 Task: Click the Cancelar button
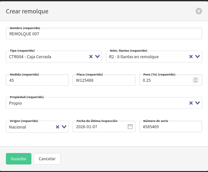tap(47, 159)
